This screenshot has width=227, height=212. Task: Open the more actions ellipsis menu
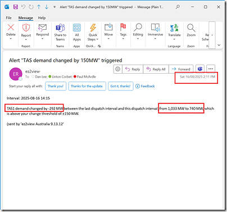pos(211,69)
